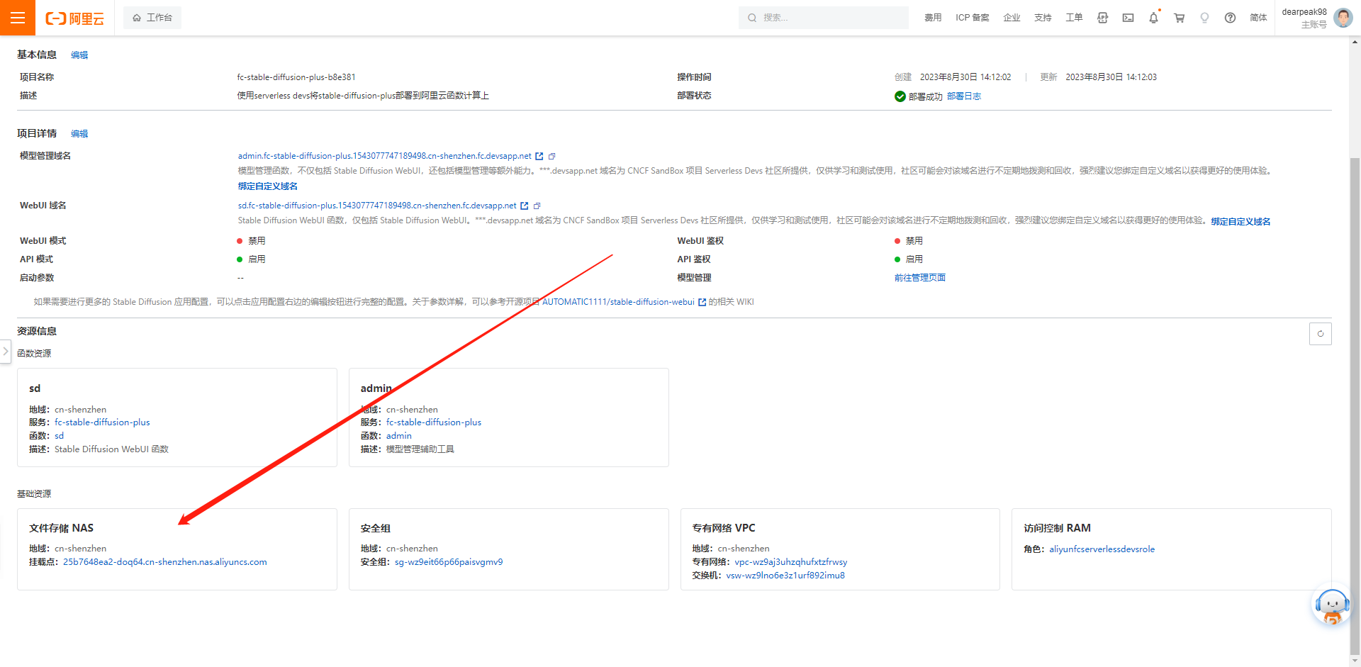Open the admin.fc-stable-diffusion-plus domain link
Viewport: 1361px width, 667px height.
[384, 156]
